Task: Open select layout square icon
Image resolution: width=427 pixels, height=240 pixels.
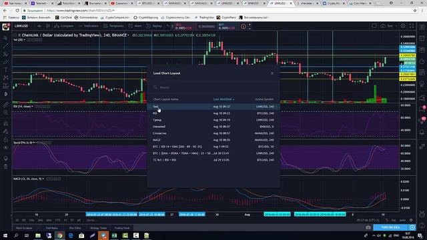Action: click(374, 26)
